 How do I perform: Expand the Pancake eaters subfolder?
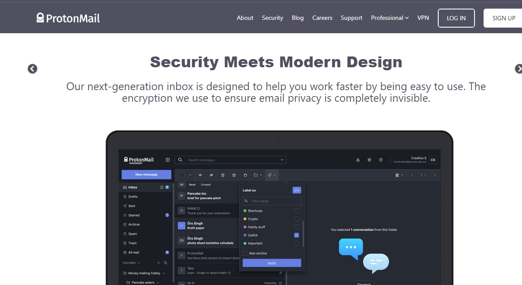(x=158, y=282)
